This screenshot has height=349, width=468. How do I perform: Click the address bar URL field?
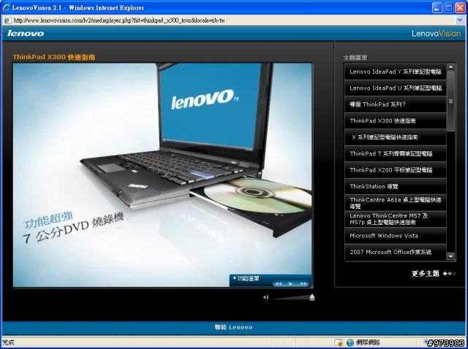pyautogui.click(x=233, y=20)
